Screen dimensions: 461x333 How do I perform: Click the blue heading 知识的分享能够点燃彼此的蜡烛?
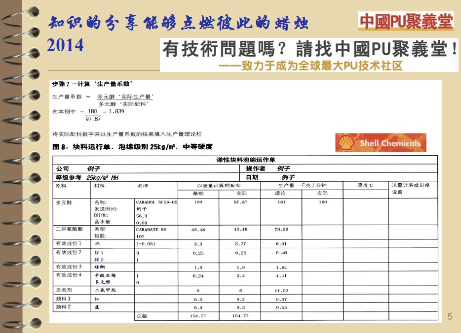coord(179,23)
